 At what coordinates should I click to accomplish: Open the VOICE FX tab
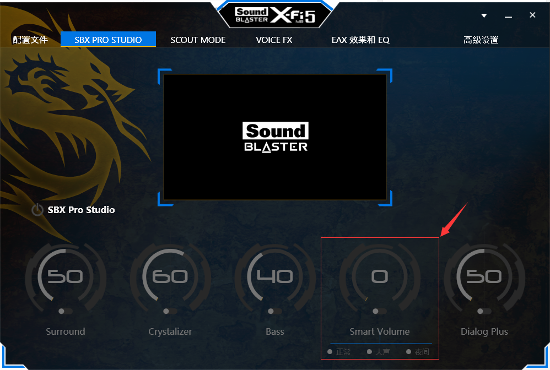pos(274,40)
